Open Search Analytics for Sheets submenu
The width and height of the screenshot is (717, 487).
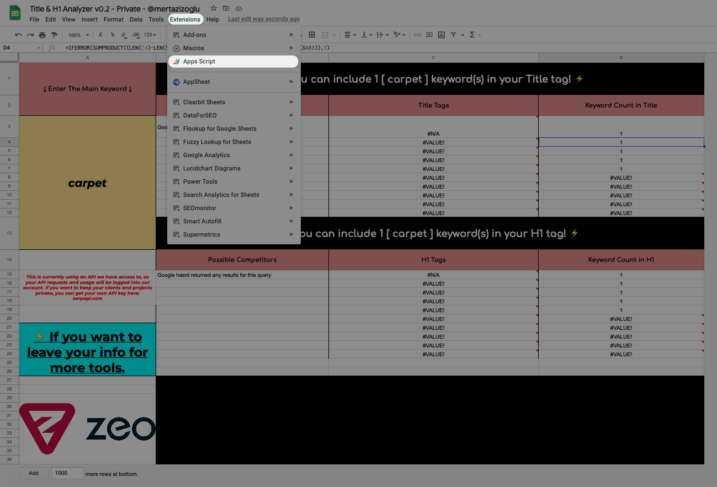click(234, 195)
